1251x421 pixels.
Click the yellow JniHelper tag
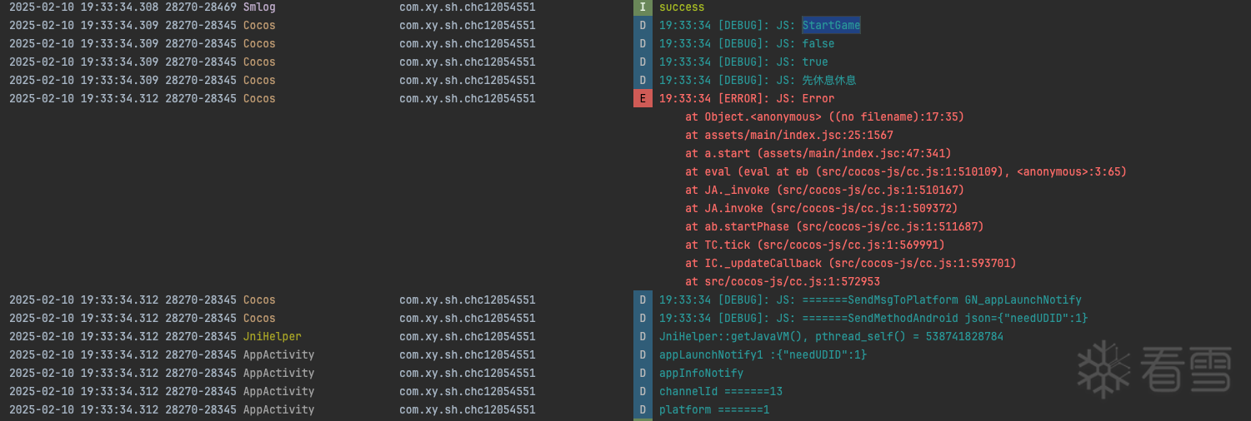pos(273,336)
